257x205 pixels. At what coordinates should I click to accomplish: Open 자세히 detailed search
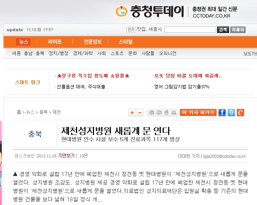click(x=238, y=30)
